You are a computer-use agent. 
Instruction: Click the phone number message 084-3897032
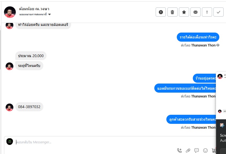coord(29,107)
